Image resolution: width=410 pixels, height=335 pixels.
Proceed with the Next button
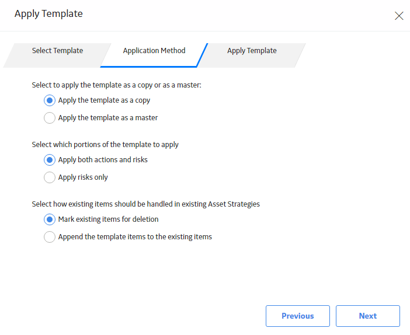point(367,316)
